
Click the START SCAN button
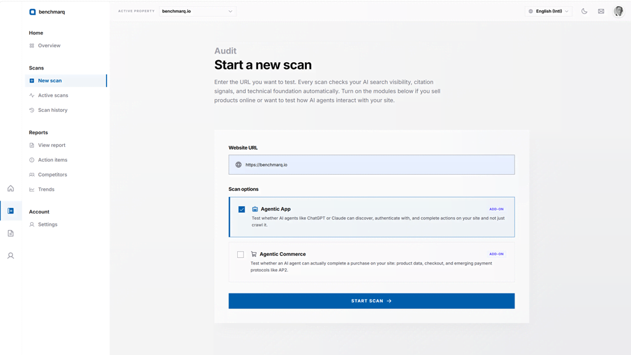pos(372,301)
